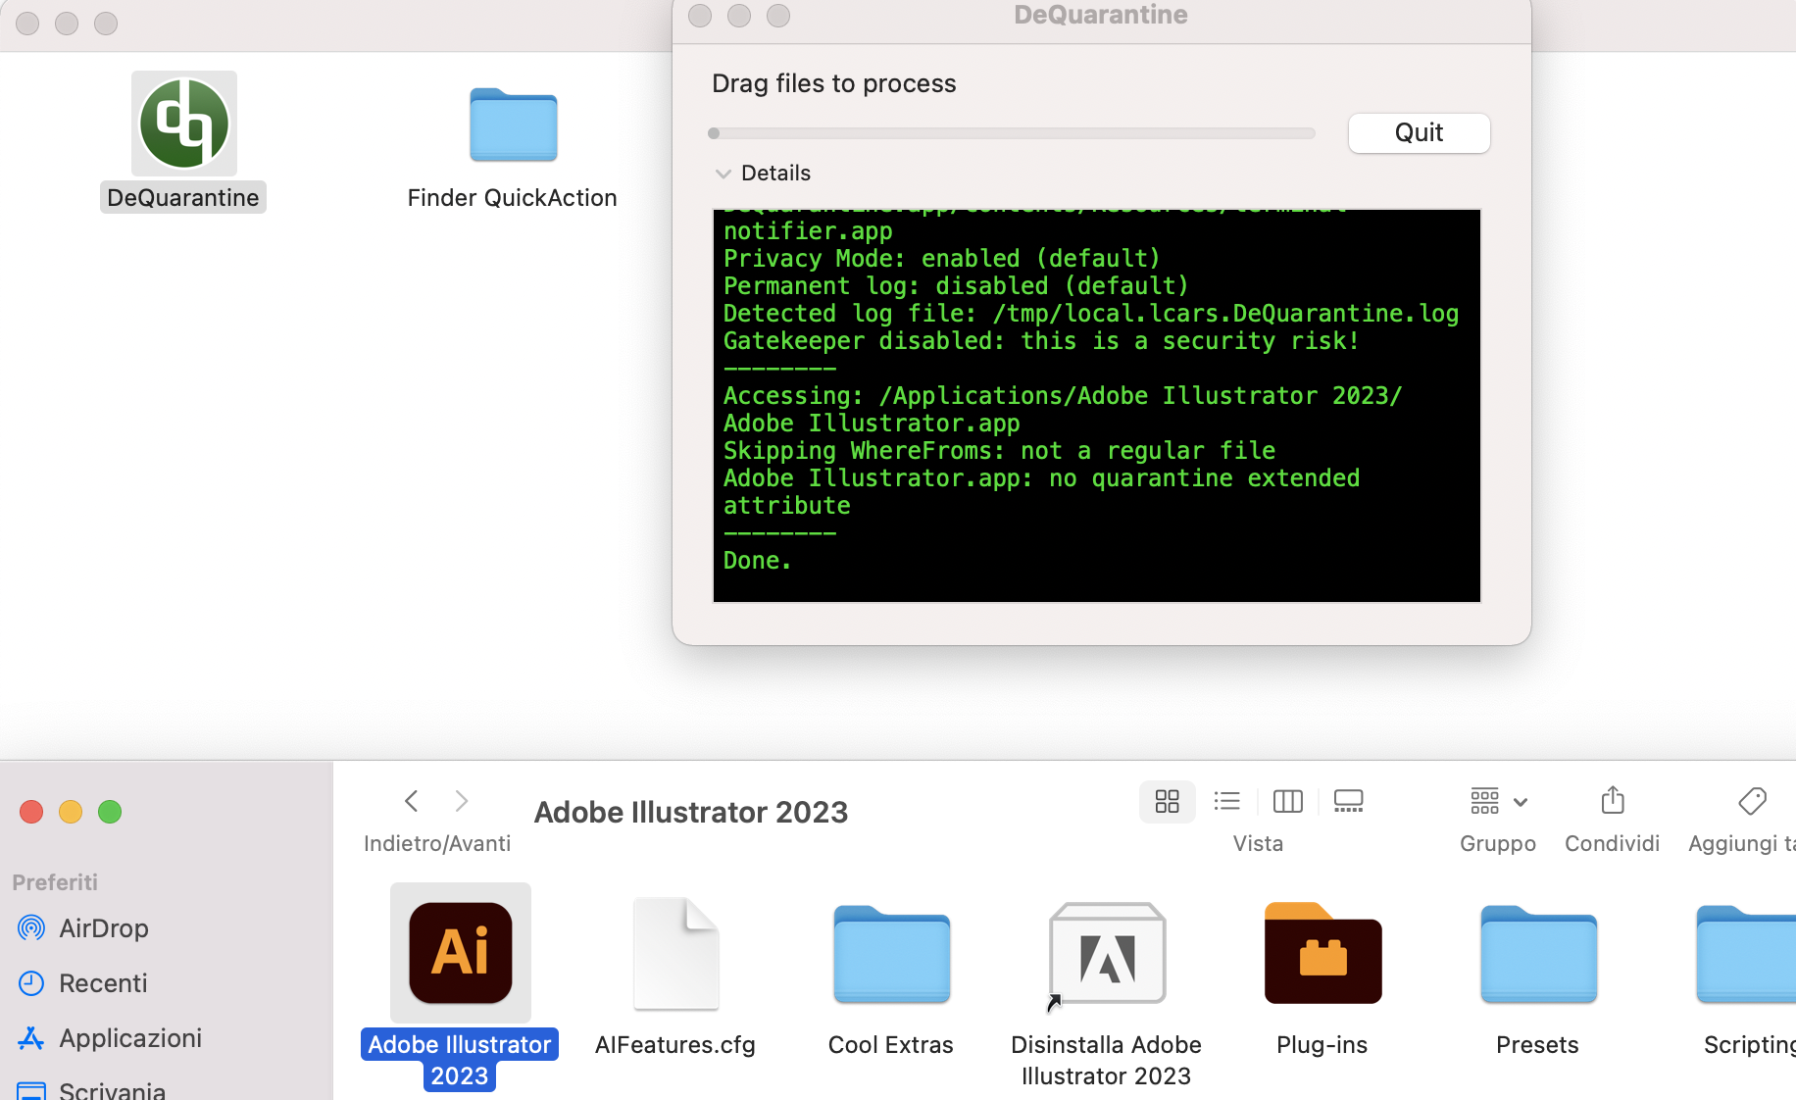
Task: Select the Scripting folder
Action: [1747, 953]
